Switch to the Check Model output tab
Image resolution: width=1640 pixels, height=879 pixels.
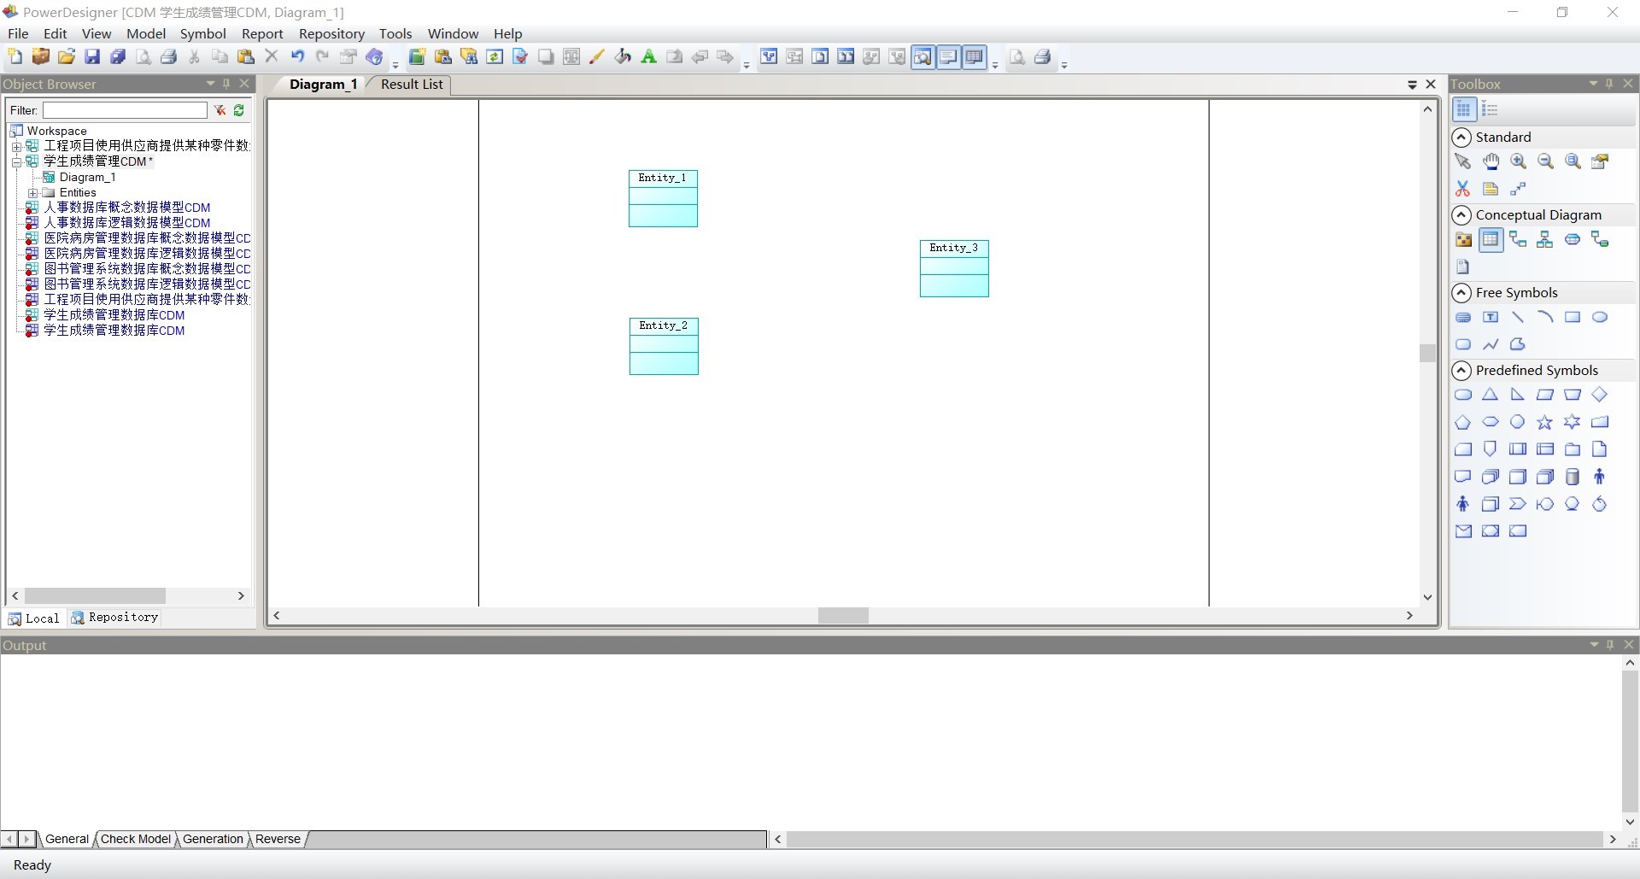pos(135,839)
